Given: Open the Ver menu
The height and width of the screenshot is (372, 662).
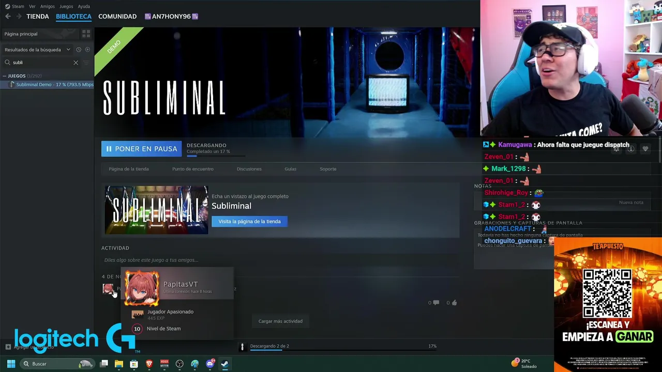Looking at the screenshot, I should coord(32,6).
